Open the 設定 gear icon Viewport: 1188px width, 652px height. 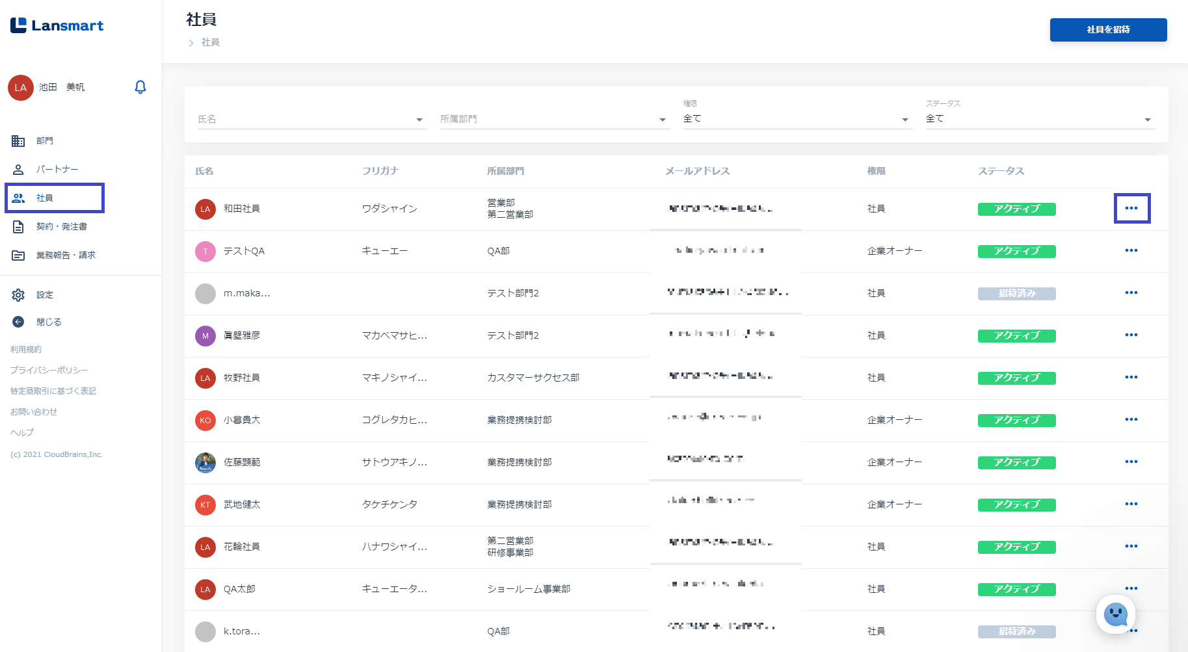pos(18,295)
